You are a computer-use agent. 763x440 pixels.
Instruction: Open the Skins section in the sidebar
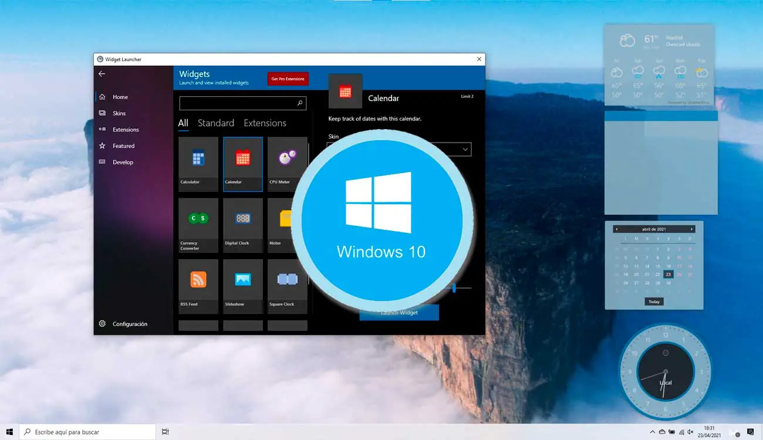pyautogui.click(x=133, y=113)
